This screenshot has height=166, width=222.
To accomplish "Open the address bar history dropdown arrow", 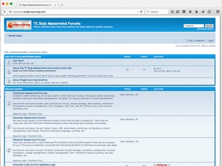I will coord(137,12).
